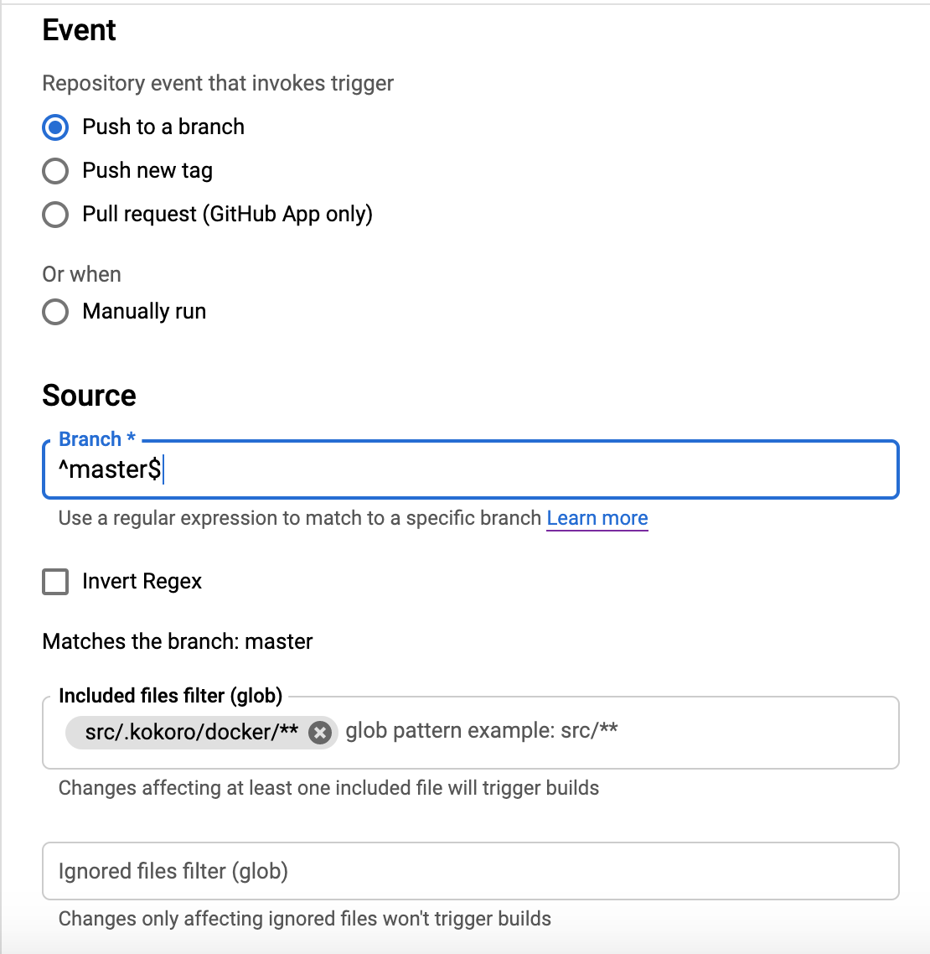
Task: Click the ignored files helper text
Action: (x=305, y=919)
